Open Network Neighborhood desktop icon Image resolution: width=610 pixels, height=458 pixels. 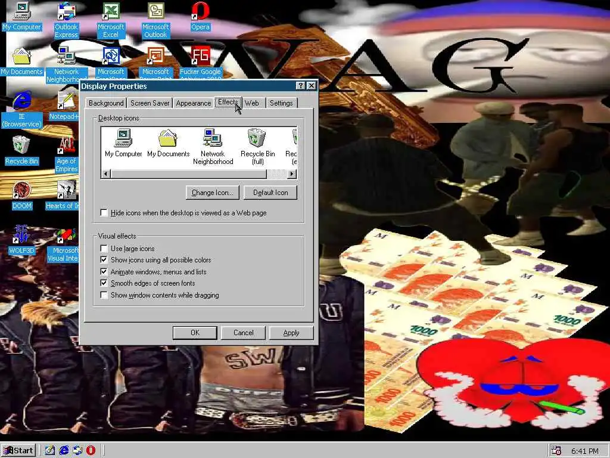(66, 64)
